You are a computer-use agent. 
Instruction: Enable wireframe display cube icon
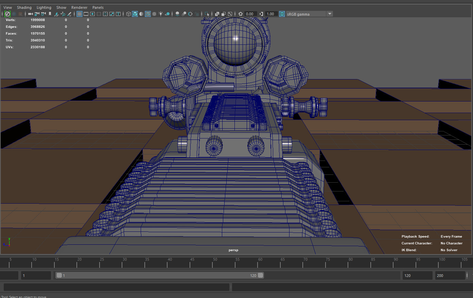click(128, 14)
